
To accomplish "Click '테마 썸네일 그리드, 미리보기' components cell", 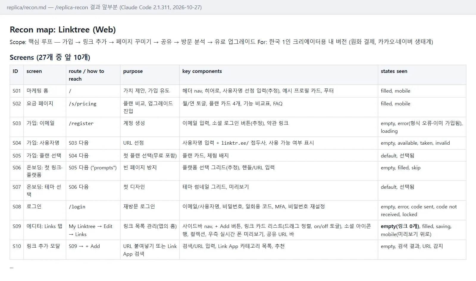I will coord(279,191).
